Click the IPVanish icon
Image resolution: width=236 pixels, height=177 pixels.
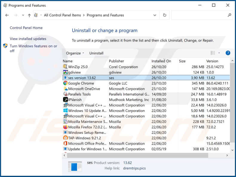click(x=65, y=100)
